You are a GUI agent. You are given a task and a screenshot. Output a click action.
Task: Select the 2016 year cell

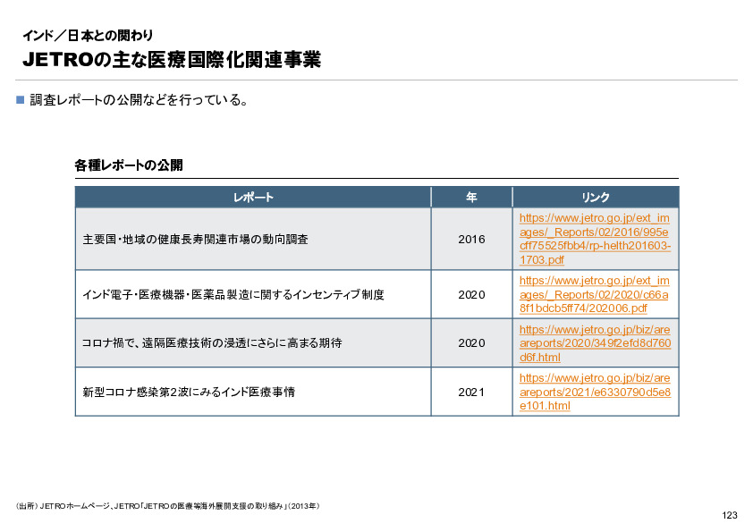(x=471, y=240)
